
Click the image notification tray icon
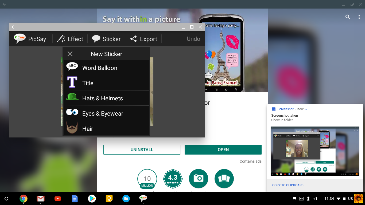pyautogui.click(x=294, y=199)
